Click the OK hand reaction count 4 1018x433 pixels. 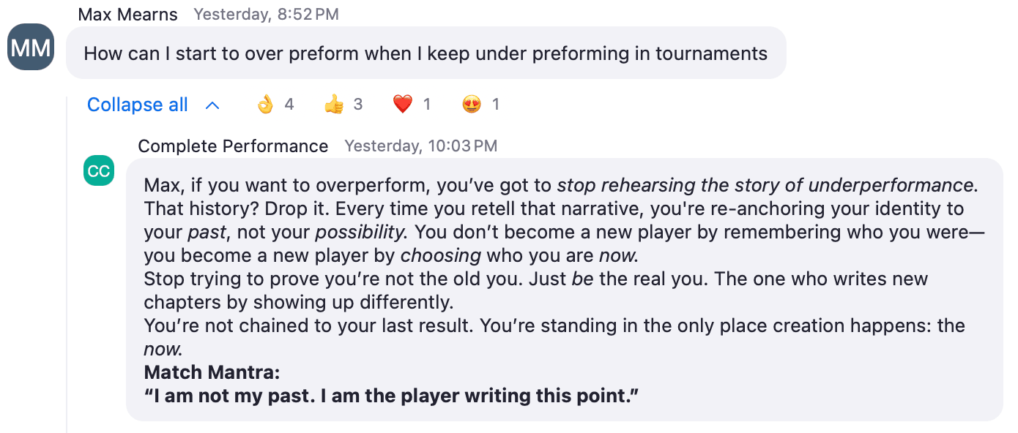(x=289, y=105)
